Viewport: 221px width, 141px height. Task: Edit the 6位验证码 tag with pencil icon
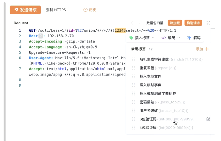tap(208, 119)
